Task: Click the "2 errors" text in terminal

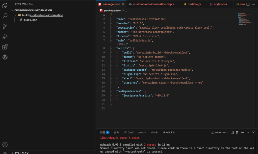Action: coord(150,145)
